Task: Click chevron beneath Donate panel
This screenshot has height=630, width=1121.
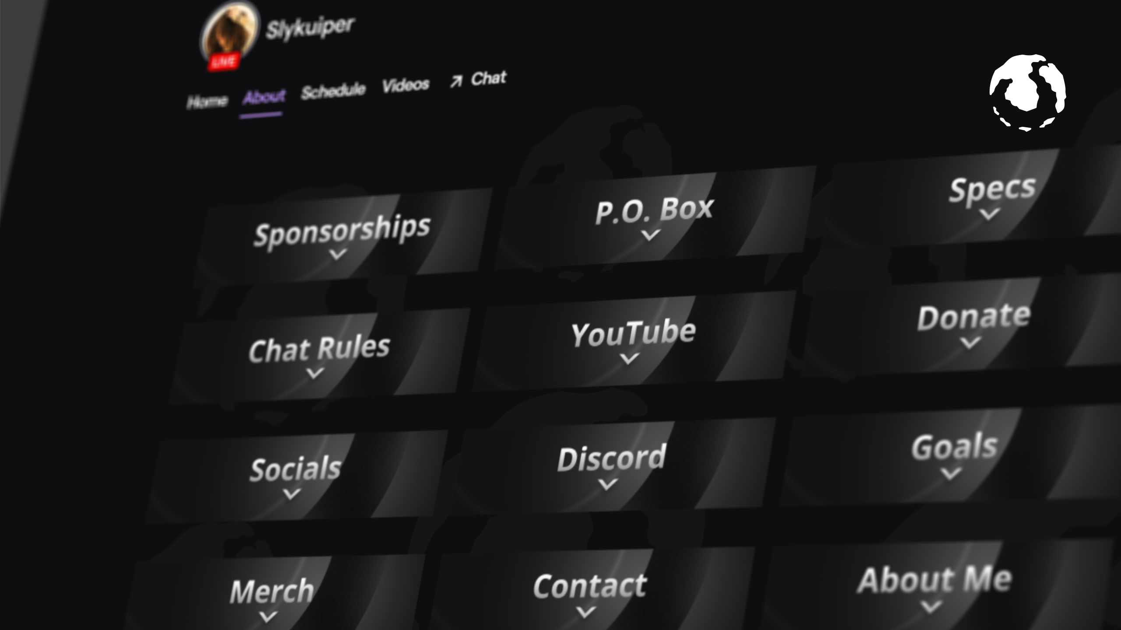Action: (970, 342)
